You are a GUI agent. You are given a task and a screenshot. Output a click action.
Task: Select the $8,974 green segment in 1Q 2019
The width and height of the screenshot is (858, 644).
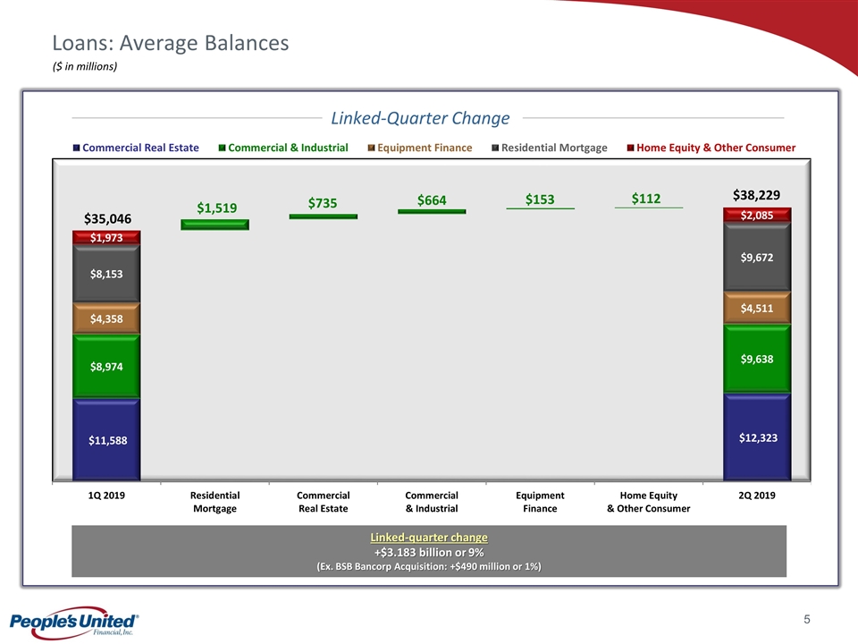(106, 366)
